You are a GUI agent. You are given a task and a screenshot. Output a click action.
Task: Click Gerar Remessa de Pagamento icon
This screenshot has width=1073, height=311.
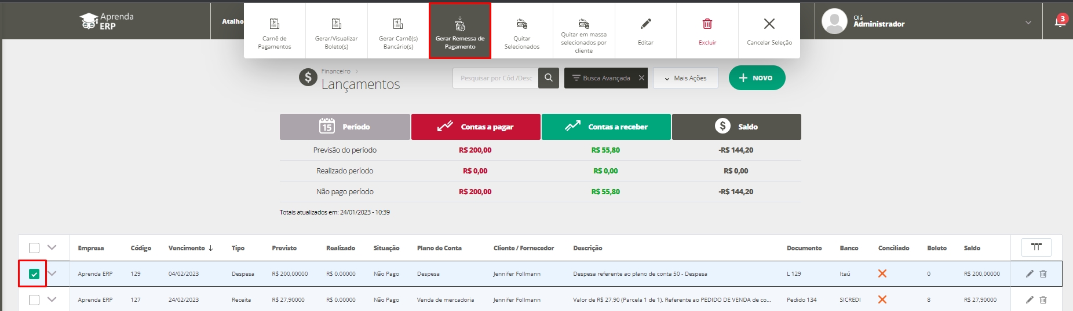[x=460, y=25]
